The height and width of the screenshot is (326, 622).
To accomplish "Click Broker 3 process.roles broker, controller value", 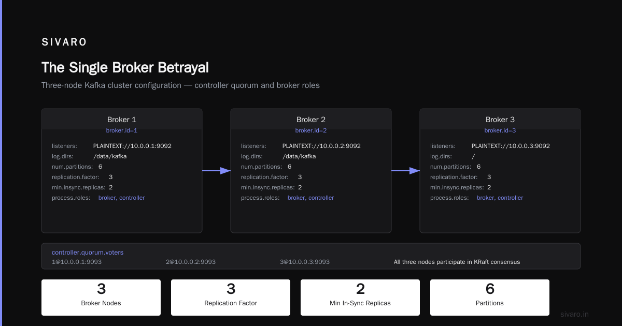I will coord(500,198).
